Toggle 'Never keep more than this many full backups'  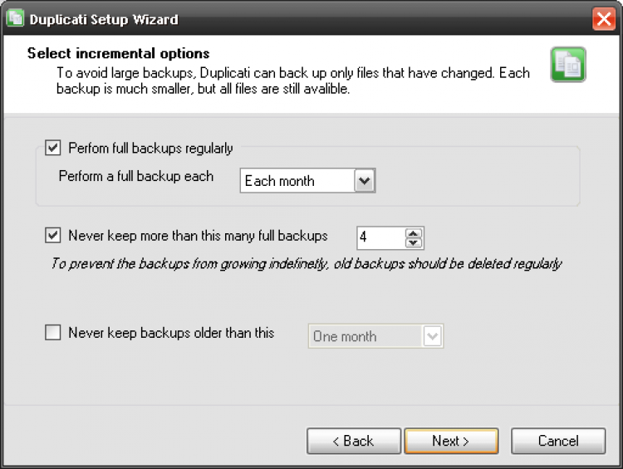click(53, 235)
